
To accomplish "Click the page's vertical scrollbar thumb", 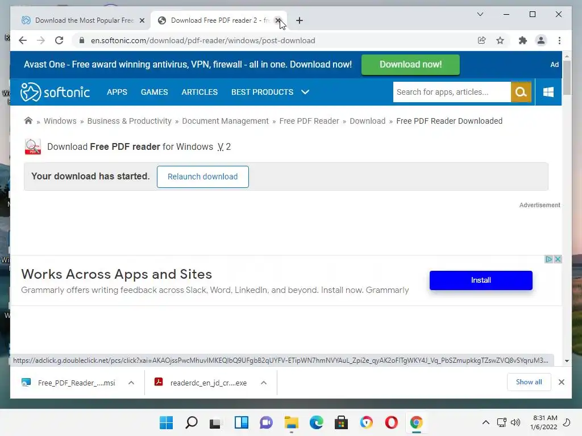I will pyautogui.click(x=567, y=77).
